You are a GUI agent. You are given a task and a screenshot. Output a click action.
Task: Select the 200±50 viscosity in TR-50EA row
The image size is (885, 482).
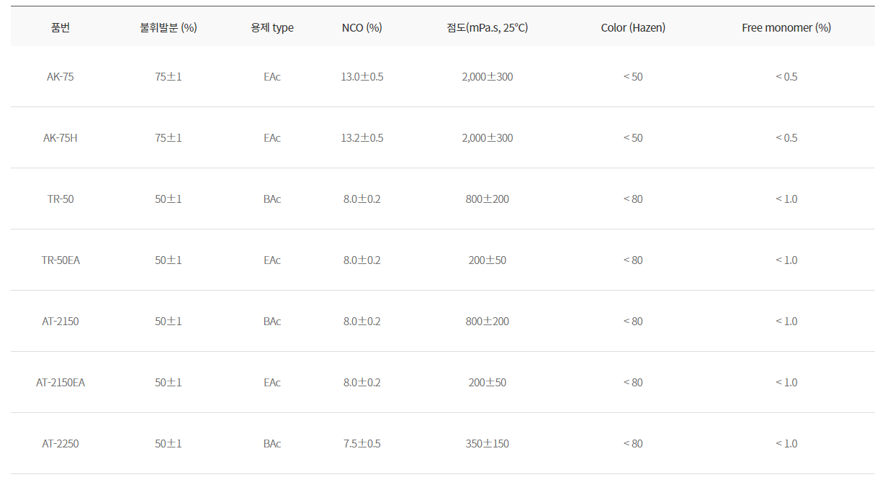click(487, 260)
